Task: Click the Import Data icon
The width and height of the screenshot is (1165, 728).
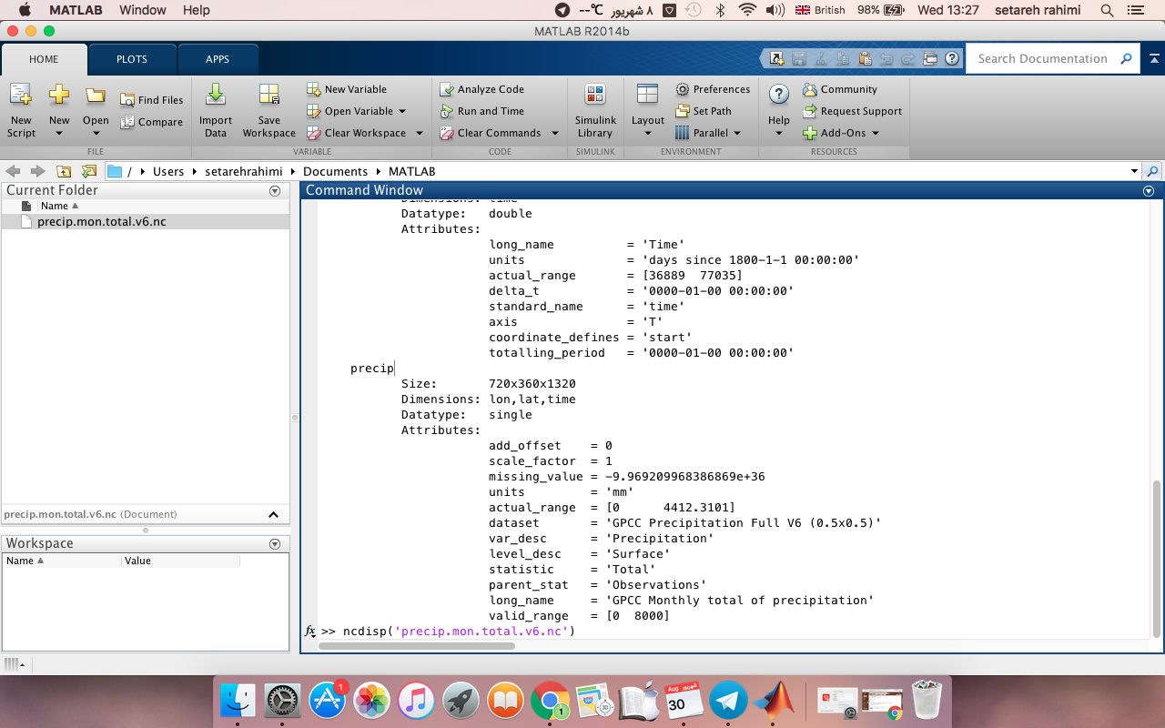Action: [216, 95]
